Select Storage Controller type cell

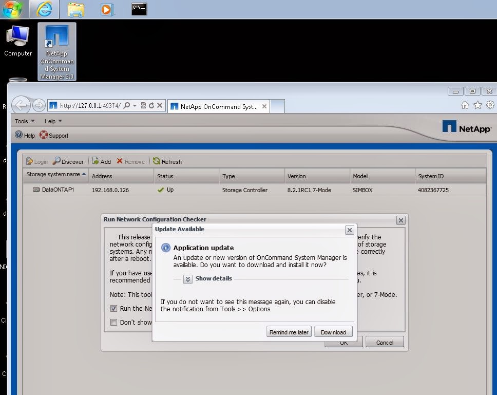tap(245, 190)
